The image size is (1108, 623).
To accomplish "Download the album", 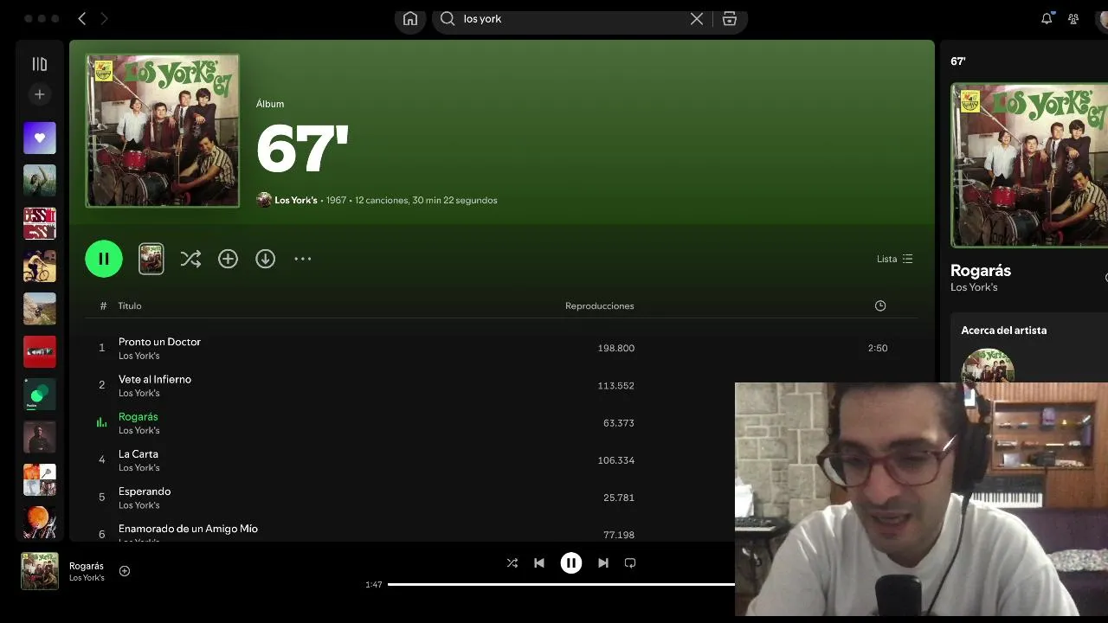I will pos(265,259).
